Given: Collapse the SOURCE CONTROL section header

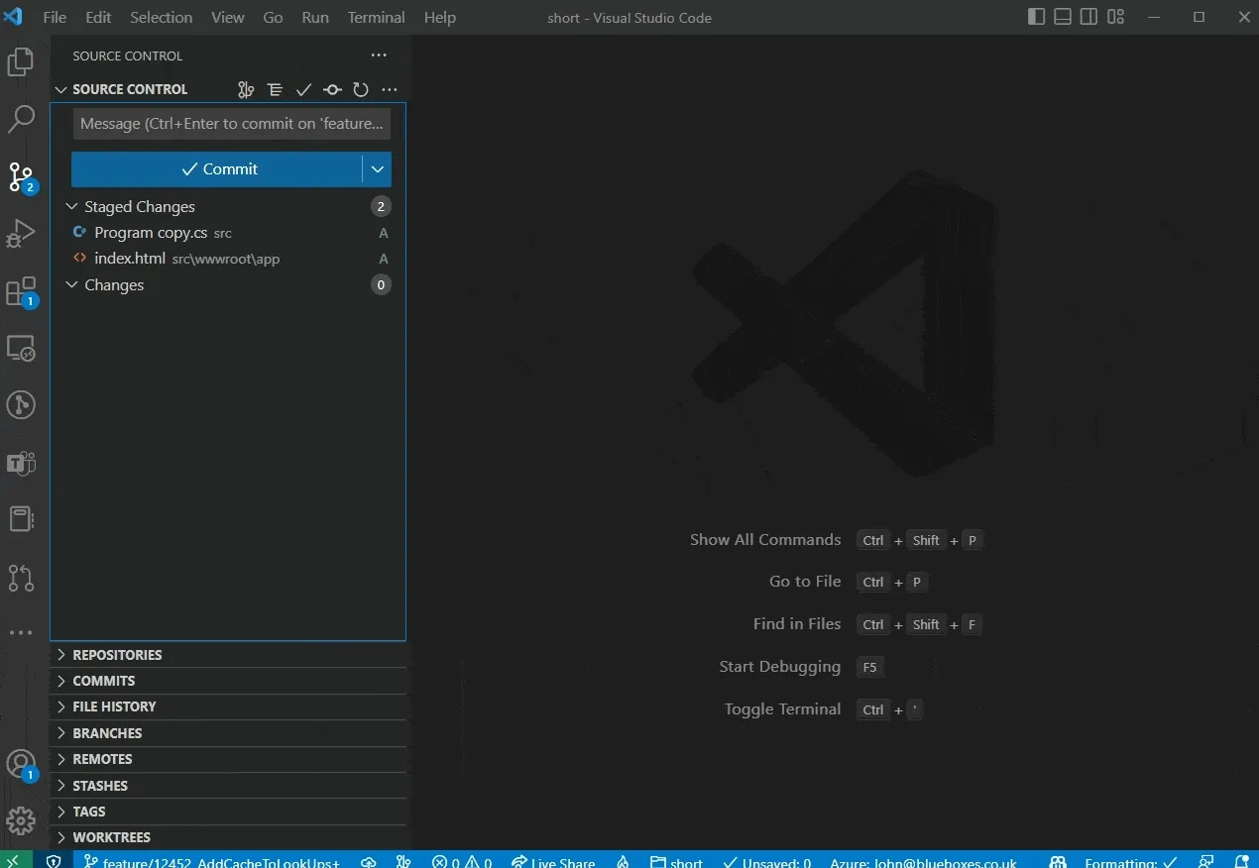Looking at the screenshot, I should 129,89.
